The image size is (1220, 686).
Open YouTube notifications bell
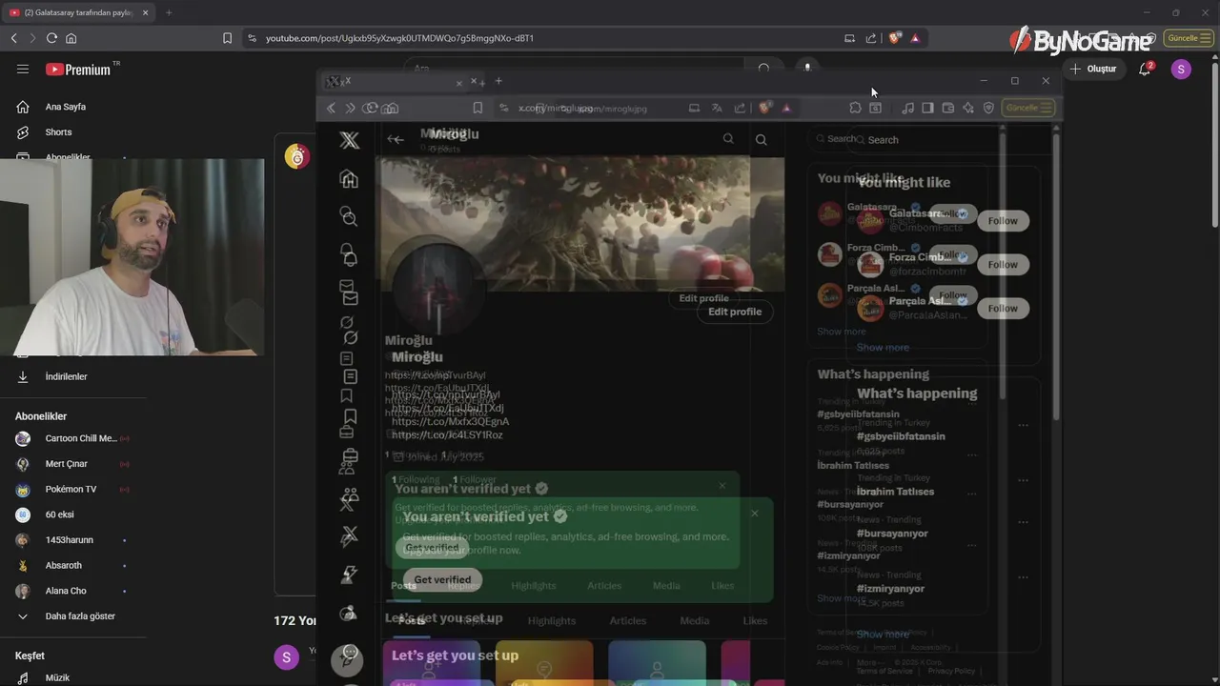click(x=1145, y=69)
